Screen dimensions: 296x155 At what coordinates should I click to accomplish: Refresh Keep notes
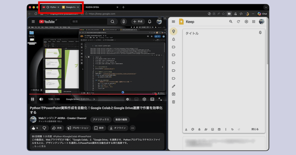coord(238,22)
